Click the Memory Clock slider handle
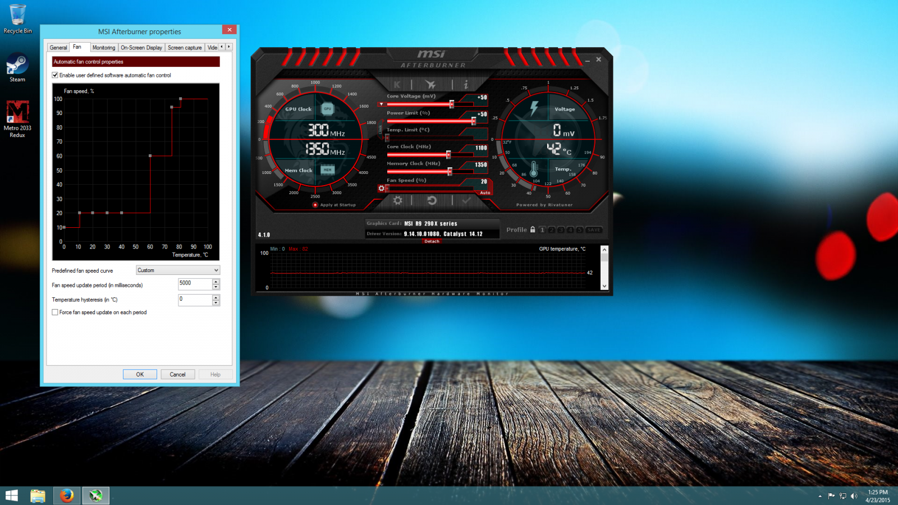Viewport: 898px width, 505px height. click(450, 171)
